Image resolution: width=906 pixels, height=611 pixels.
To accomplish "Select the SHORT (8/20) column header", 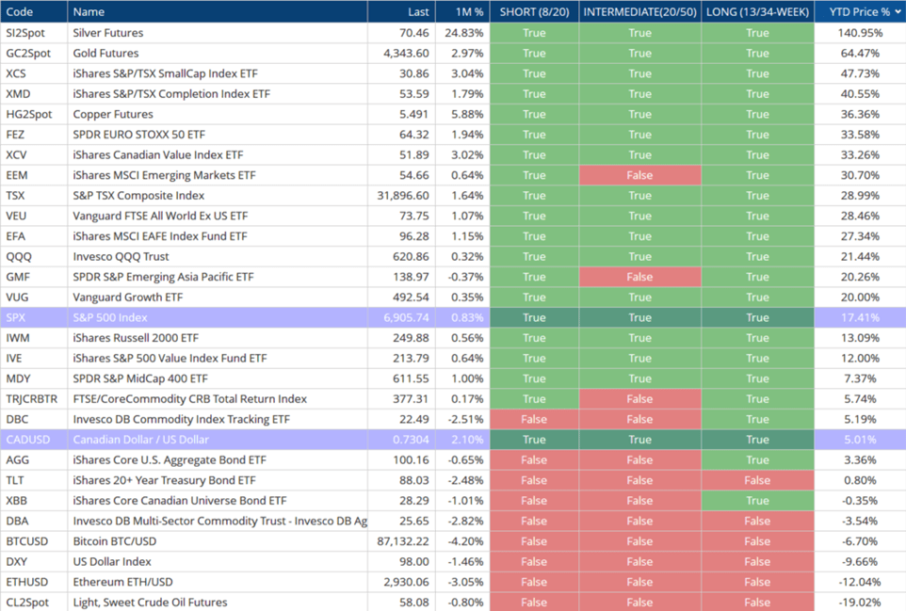I will [x=534, y=12].
